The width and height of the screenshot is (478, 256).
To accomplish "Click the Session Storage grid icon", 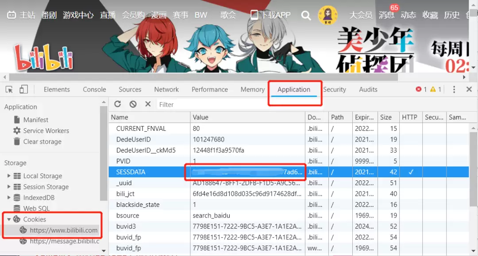I will 17,187.
